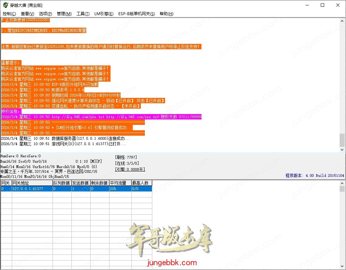Viewport: 346px width, 270px height.
Task: Open the 查看(V) menu
Action: coord(27,14)
